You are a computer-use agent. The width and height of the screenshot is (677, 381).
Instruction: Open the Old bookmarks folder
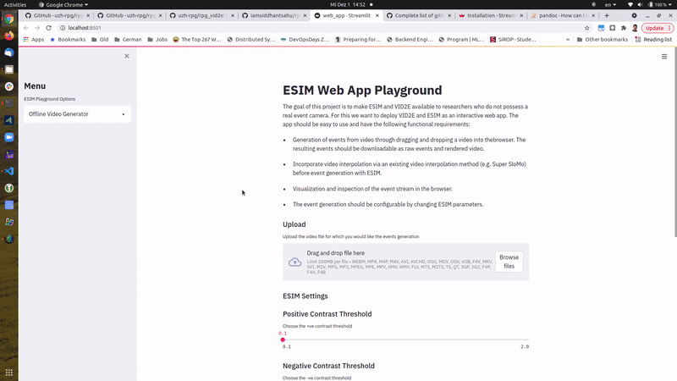[100, 39]
